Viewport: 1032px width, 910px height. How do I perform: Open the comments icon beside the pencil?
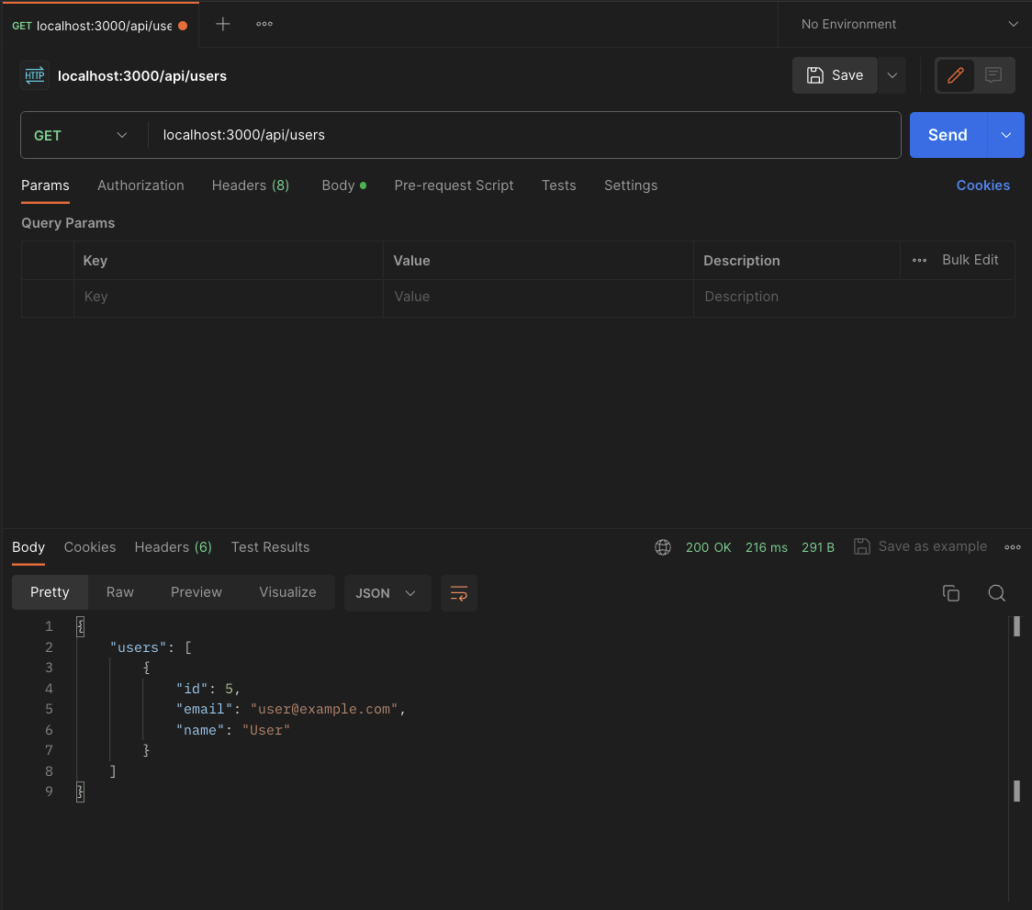click(x=993, y=75)
